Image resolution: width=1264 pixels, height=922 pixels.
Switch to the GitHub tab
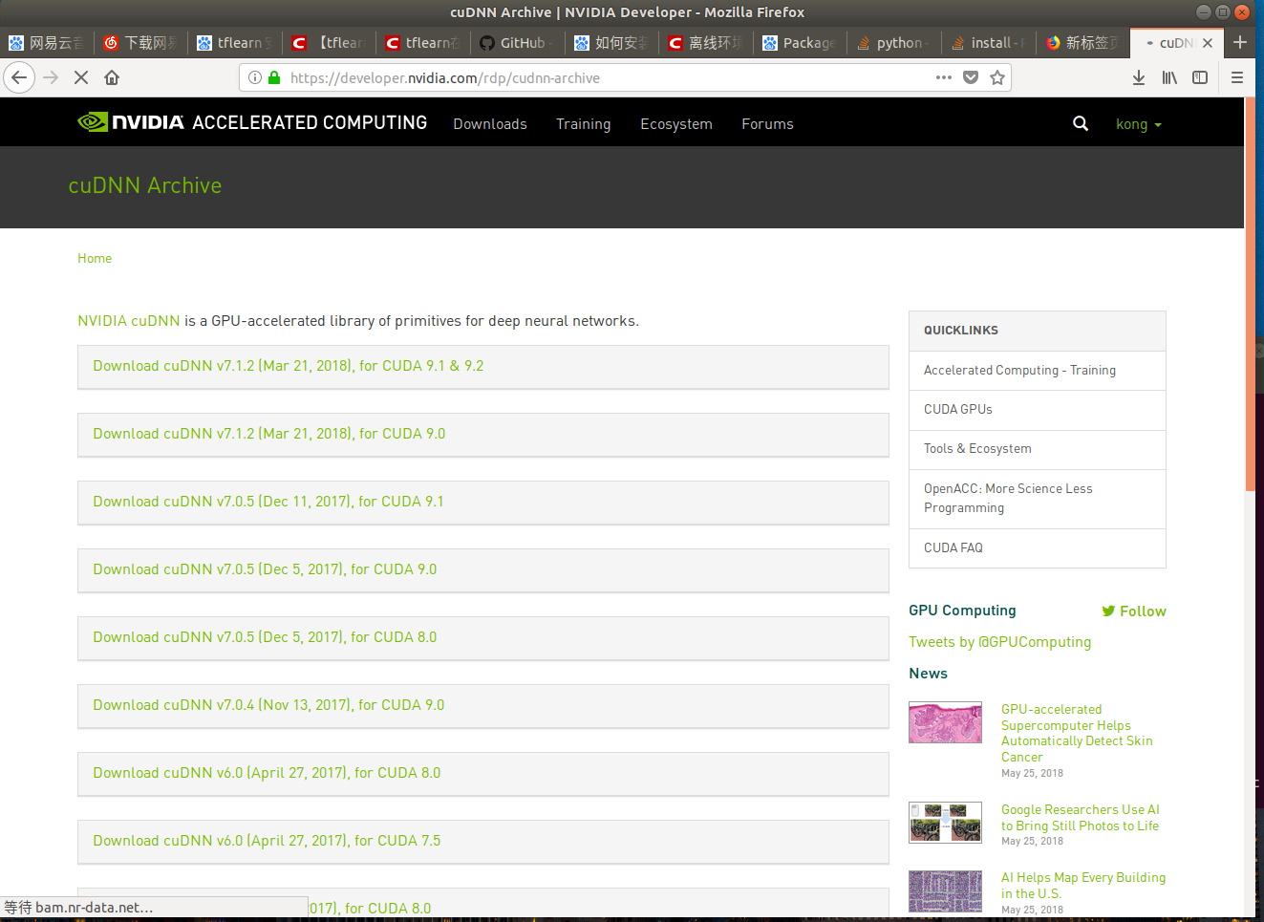(x=517, y=43)
